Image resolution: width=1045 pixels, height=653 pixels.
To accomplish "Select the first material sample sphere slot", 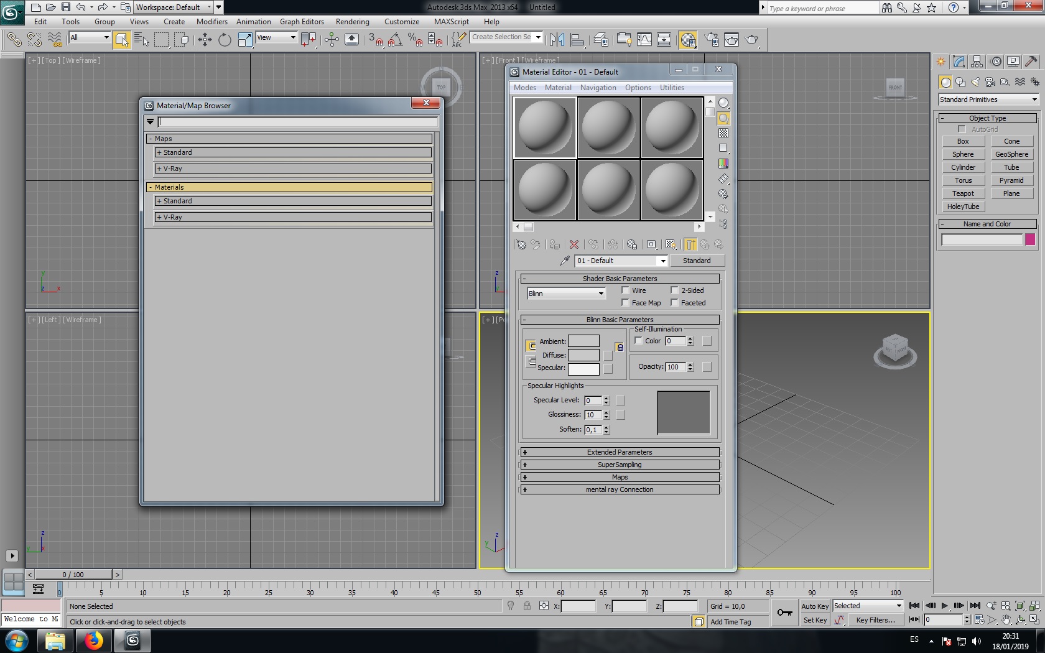I will tap(545, 127).
